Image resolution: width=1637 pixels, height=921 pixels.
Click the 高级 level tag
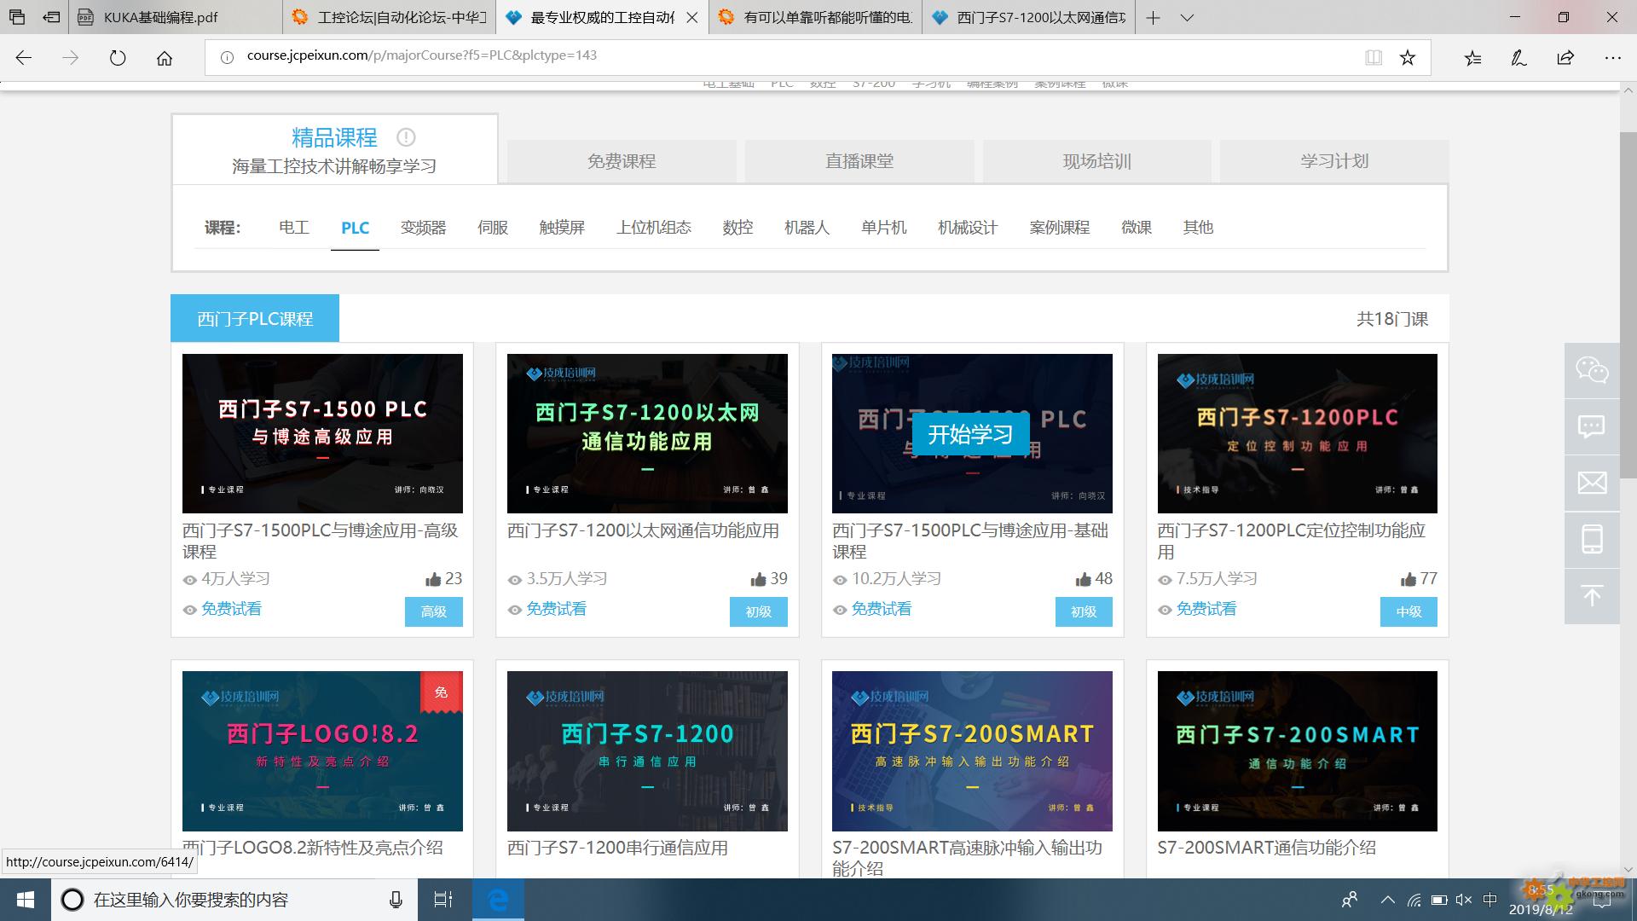pyautogui.click(x=434, y=611)
